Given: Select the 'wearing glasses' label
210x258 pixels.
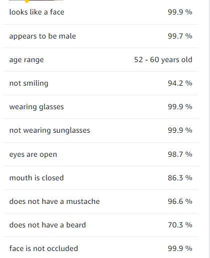Looking at the screenshot, I should click(36, 107).
